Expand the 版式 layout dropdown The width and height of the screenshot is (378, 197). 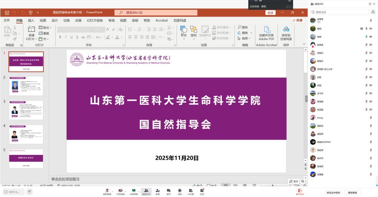45,28
